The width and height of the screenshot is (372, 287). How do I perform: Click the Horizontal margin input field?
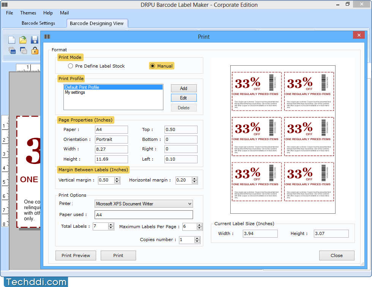pos(184,180)
